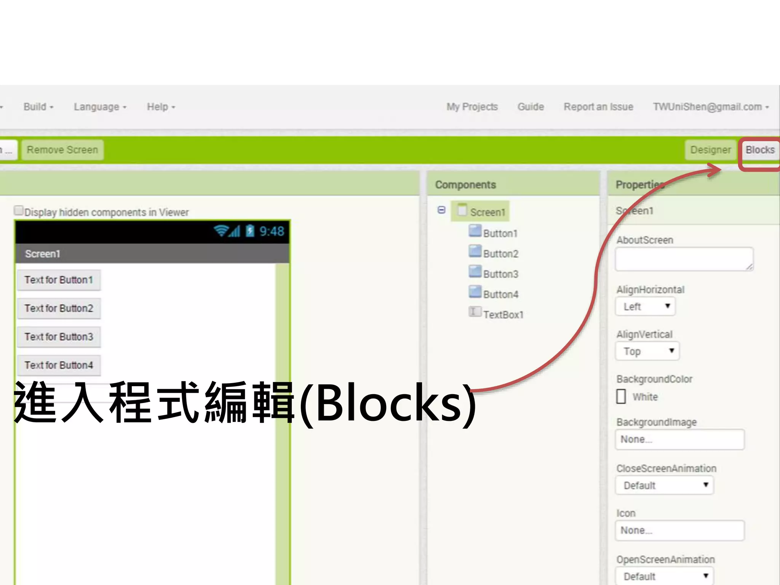Click the Button3 component icon
The width and height of the screenshot is (780, 585).
475,272
